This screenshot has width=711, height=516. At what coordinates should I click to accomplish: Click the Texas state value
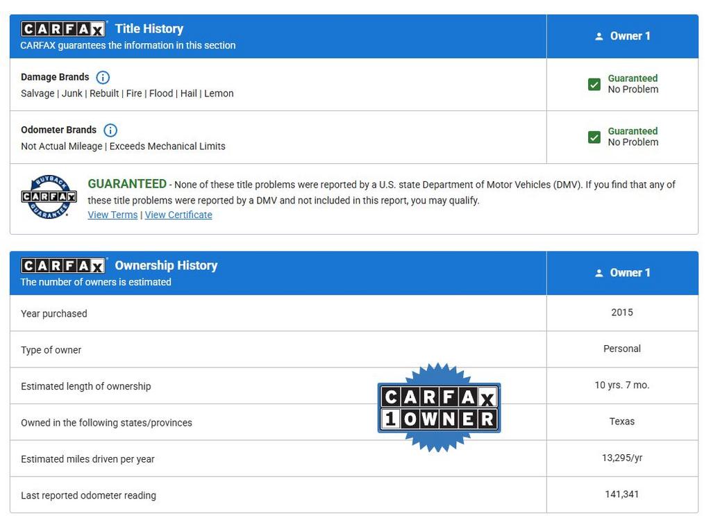(622, 422)
